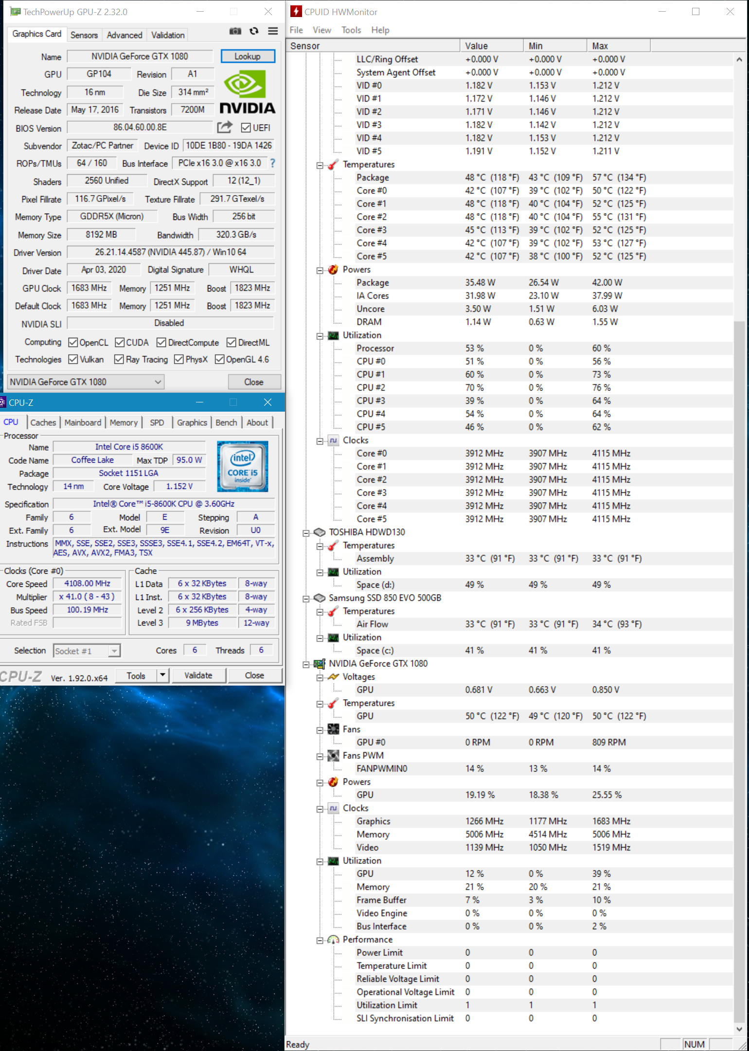This screenshot has height=1051, width=749.
Task: Click the CPU Powers flame icon
Action: coord(333,270)
